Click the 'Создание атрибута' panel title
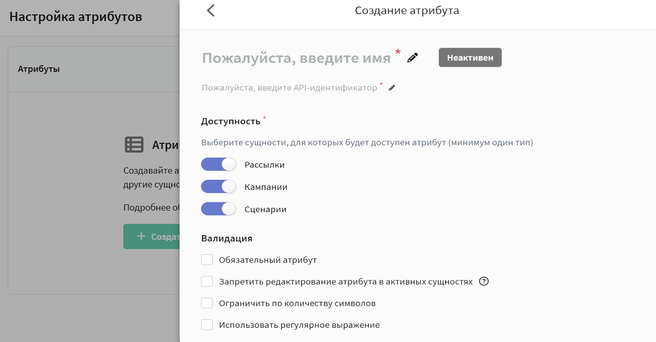 (407, 11)
